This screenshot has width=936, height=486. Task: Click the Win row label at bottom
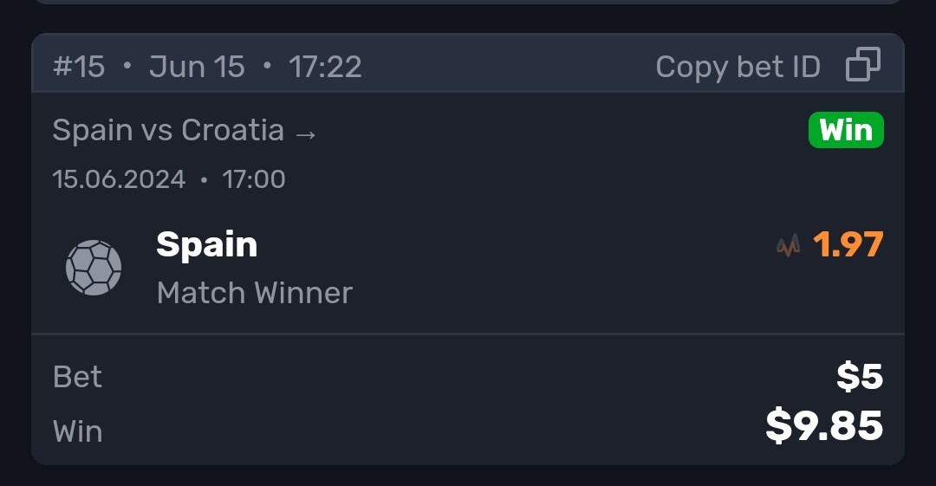(78, 431)
